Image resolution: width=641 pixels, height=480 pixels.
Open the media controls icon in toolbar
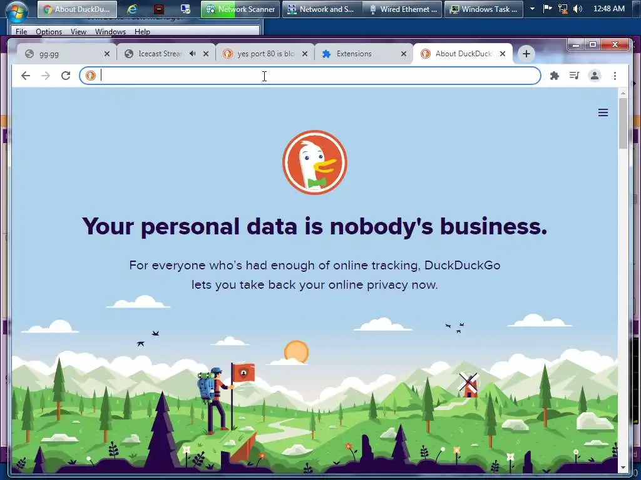[x=575, y=76]
